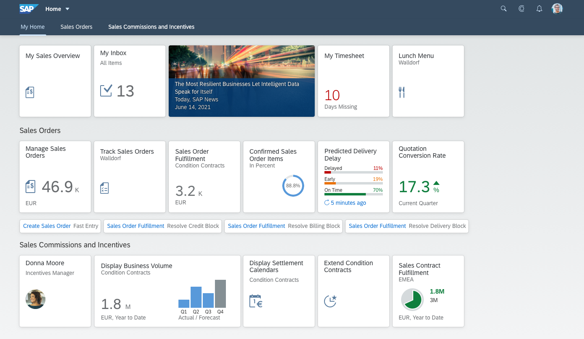This screenshot has width=584, height=339.
Task: Click the Extend Condition Contracts icon
Action: coord(331,301)
